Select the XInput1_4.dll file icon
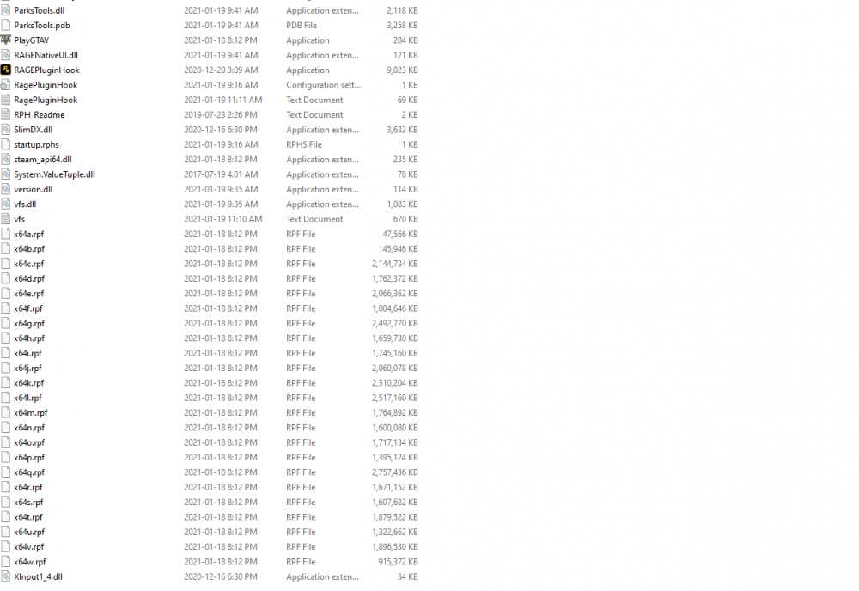The image size is (859, 591). (5, 576)
